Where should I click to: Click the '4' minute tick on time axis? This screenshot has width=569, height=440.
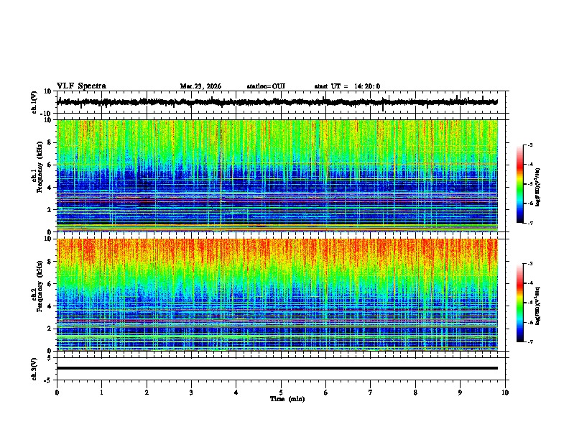coord(236,393)
